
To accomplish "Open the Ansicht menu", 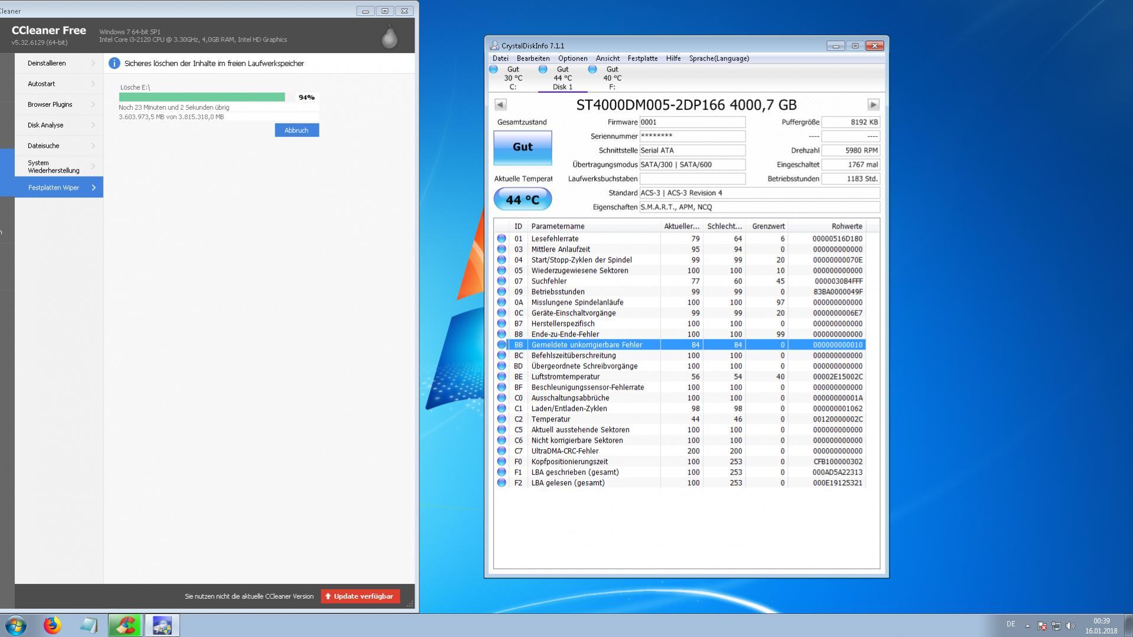I will point(608,58).
